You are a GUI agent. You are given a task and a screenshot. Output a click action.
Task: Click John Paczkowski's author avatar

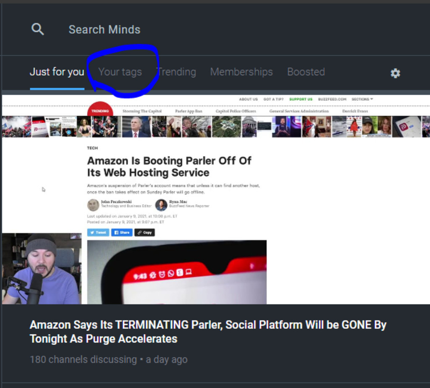coord(93,205)
